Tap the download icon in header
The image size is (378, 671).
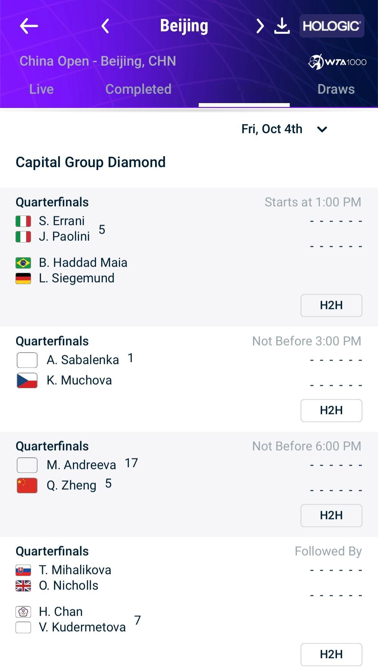point(282,26)
